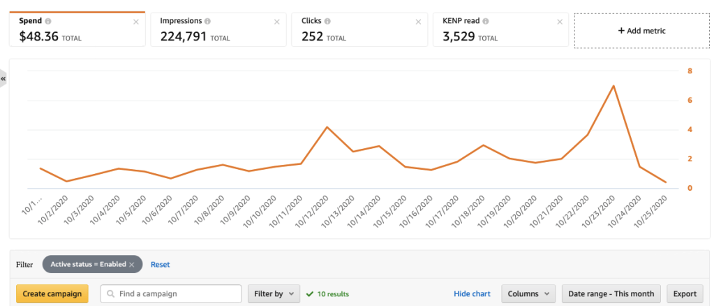Collapse the left sidebar with double-chevron
Image resolution: width=714 pixels, height=306 pixels.
pos(3,79)
